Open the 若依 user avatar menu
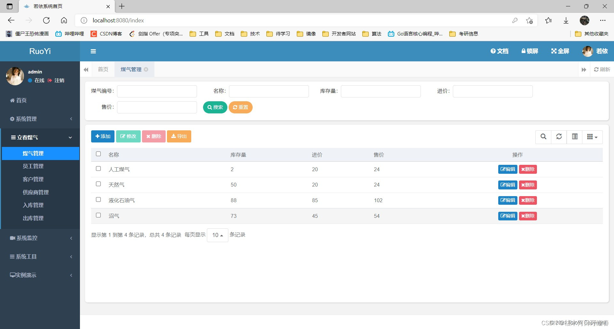This screenshot has width=614, height=329. pos(595,51)
